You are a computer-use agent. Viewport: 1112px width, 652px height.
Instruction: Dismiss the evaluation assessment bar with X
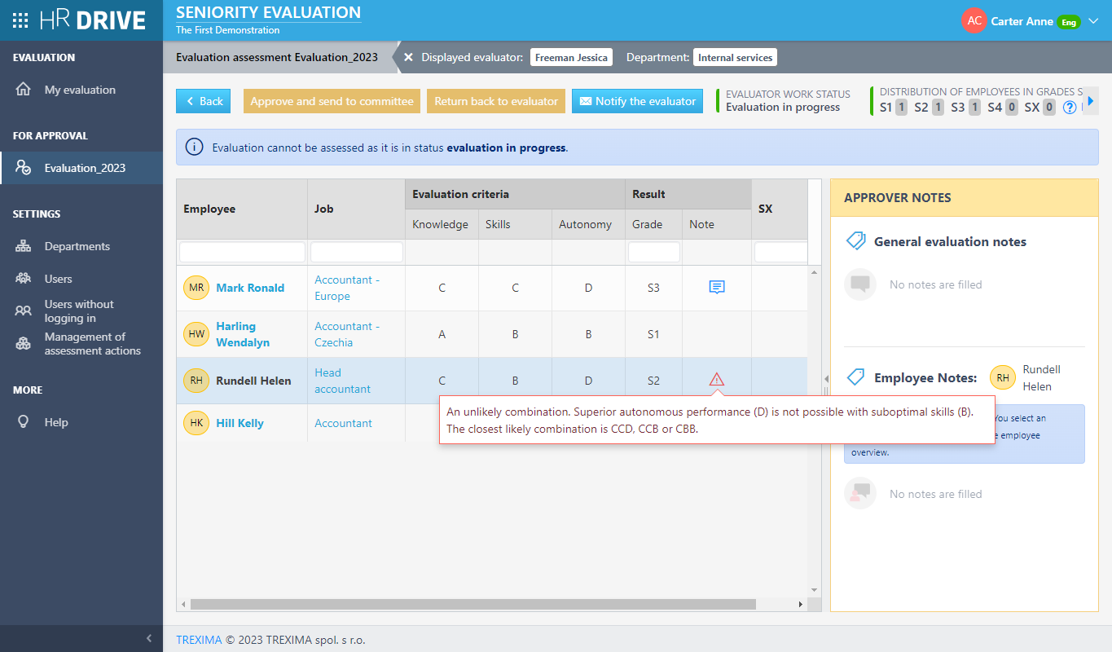[407, 57]
